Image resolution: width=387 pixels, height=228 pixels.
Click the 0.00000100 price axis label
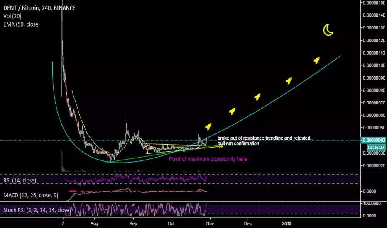click(x=374, y=65)
